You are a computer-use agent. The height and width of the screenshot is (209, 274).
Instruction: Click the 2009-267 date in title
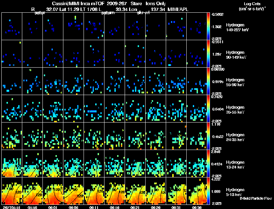click(x=117, y=4)
